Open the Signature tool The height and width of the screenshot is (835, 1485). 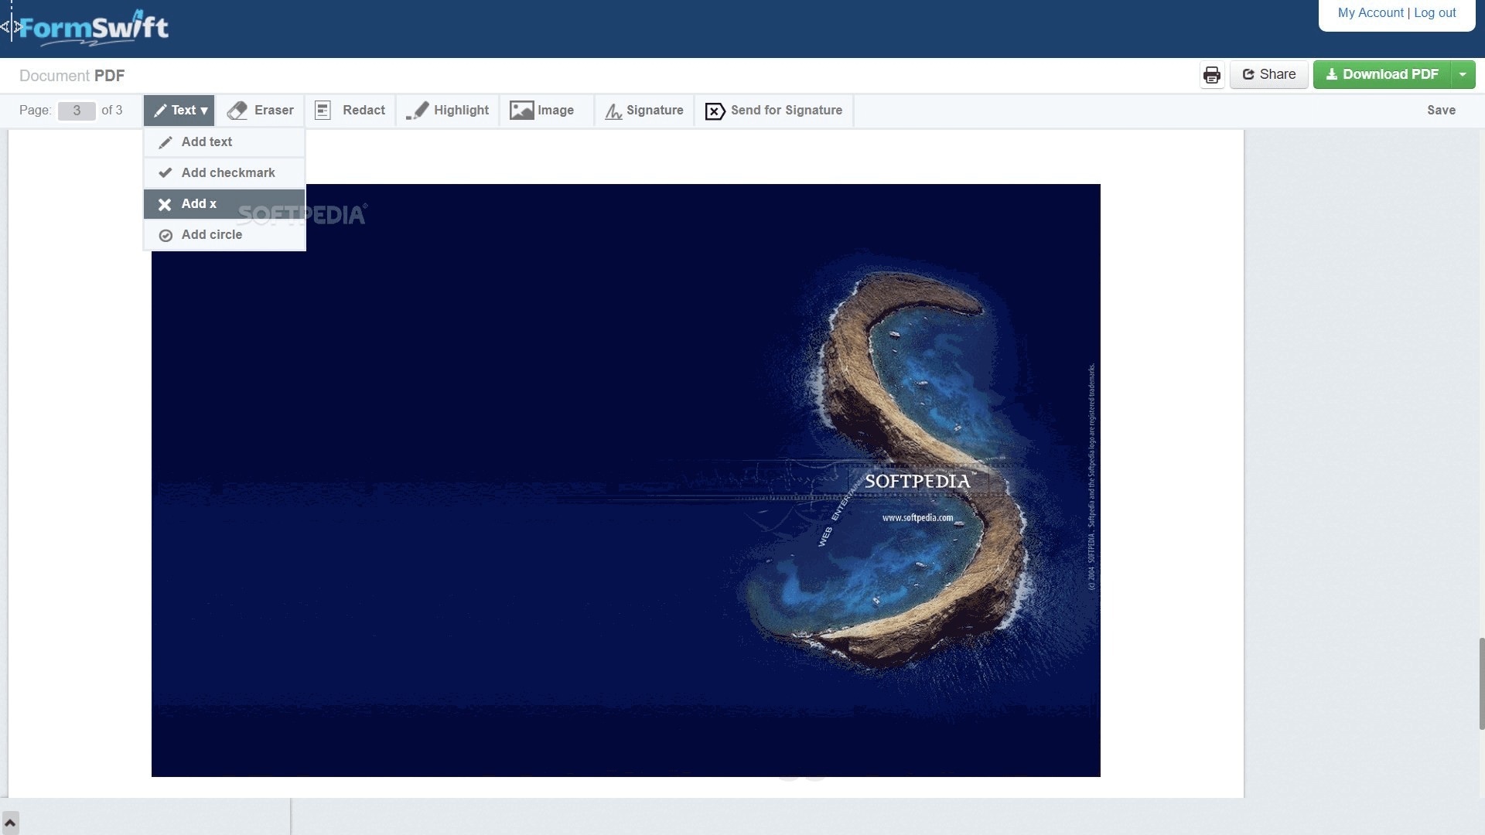tap(643, 111)
